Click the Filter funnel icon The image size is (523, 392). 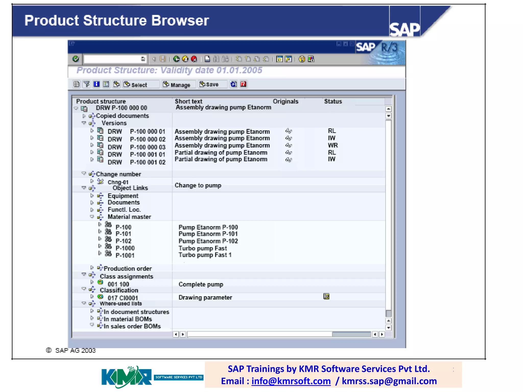tap(87, 84)
